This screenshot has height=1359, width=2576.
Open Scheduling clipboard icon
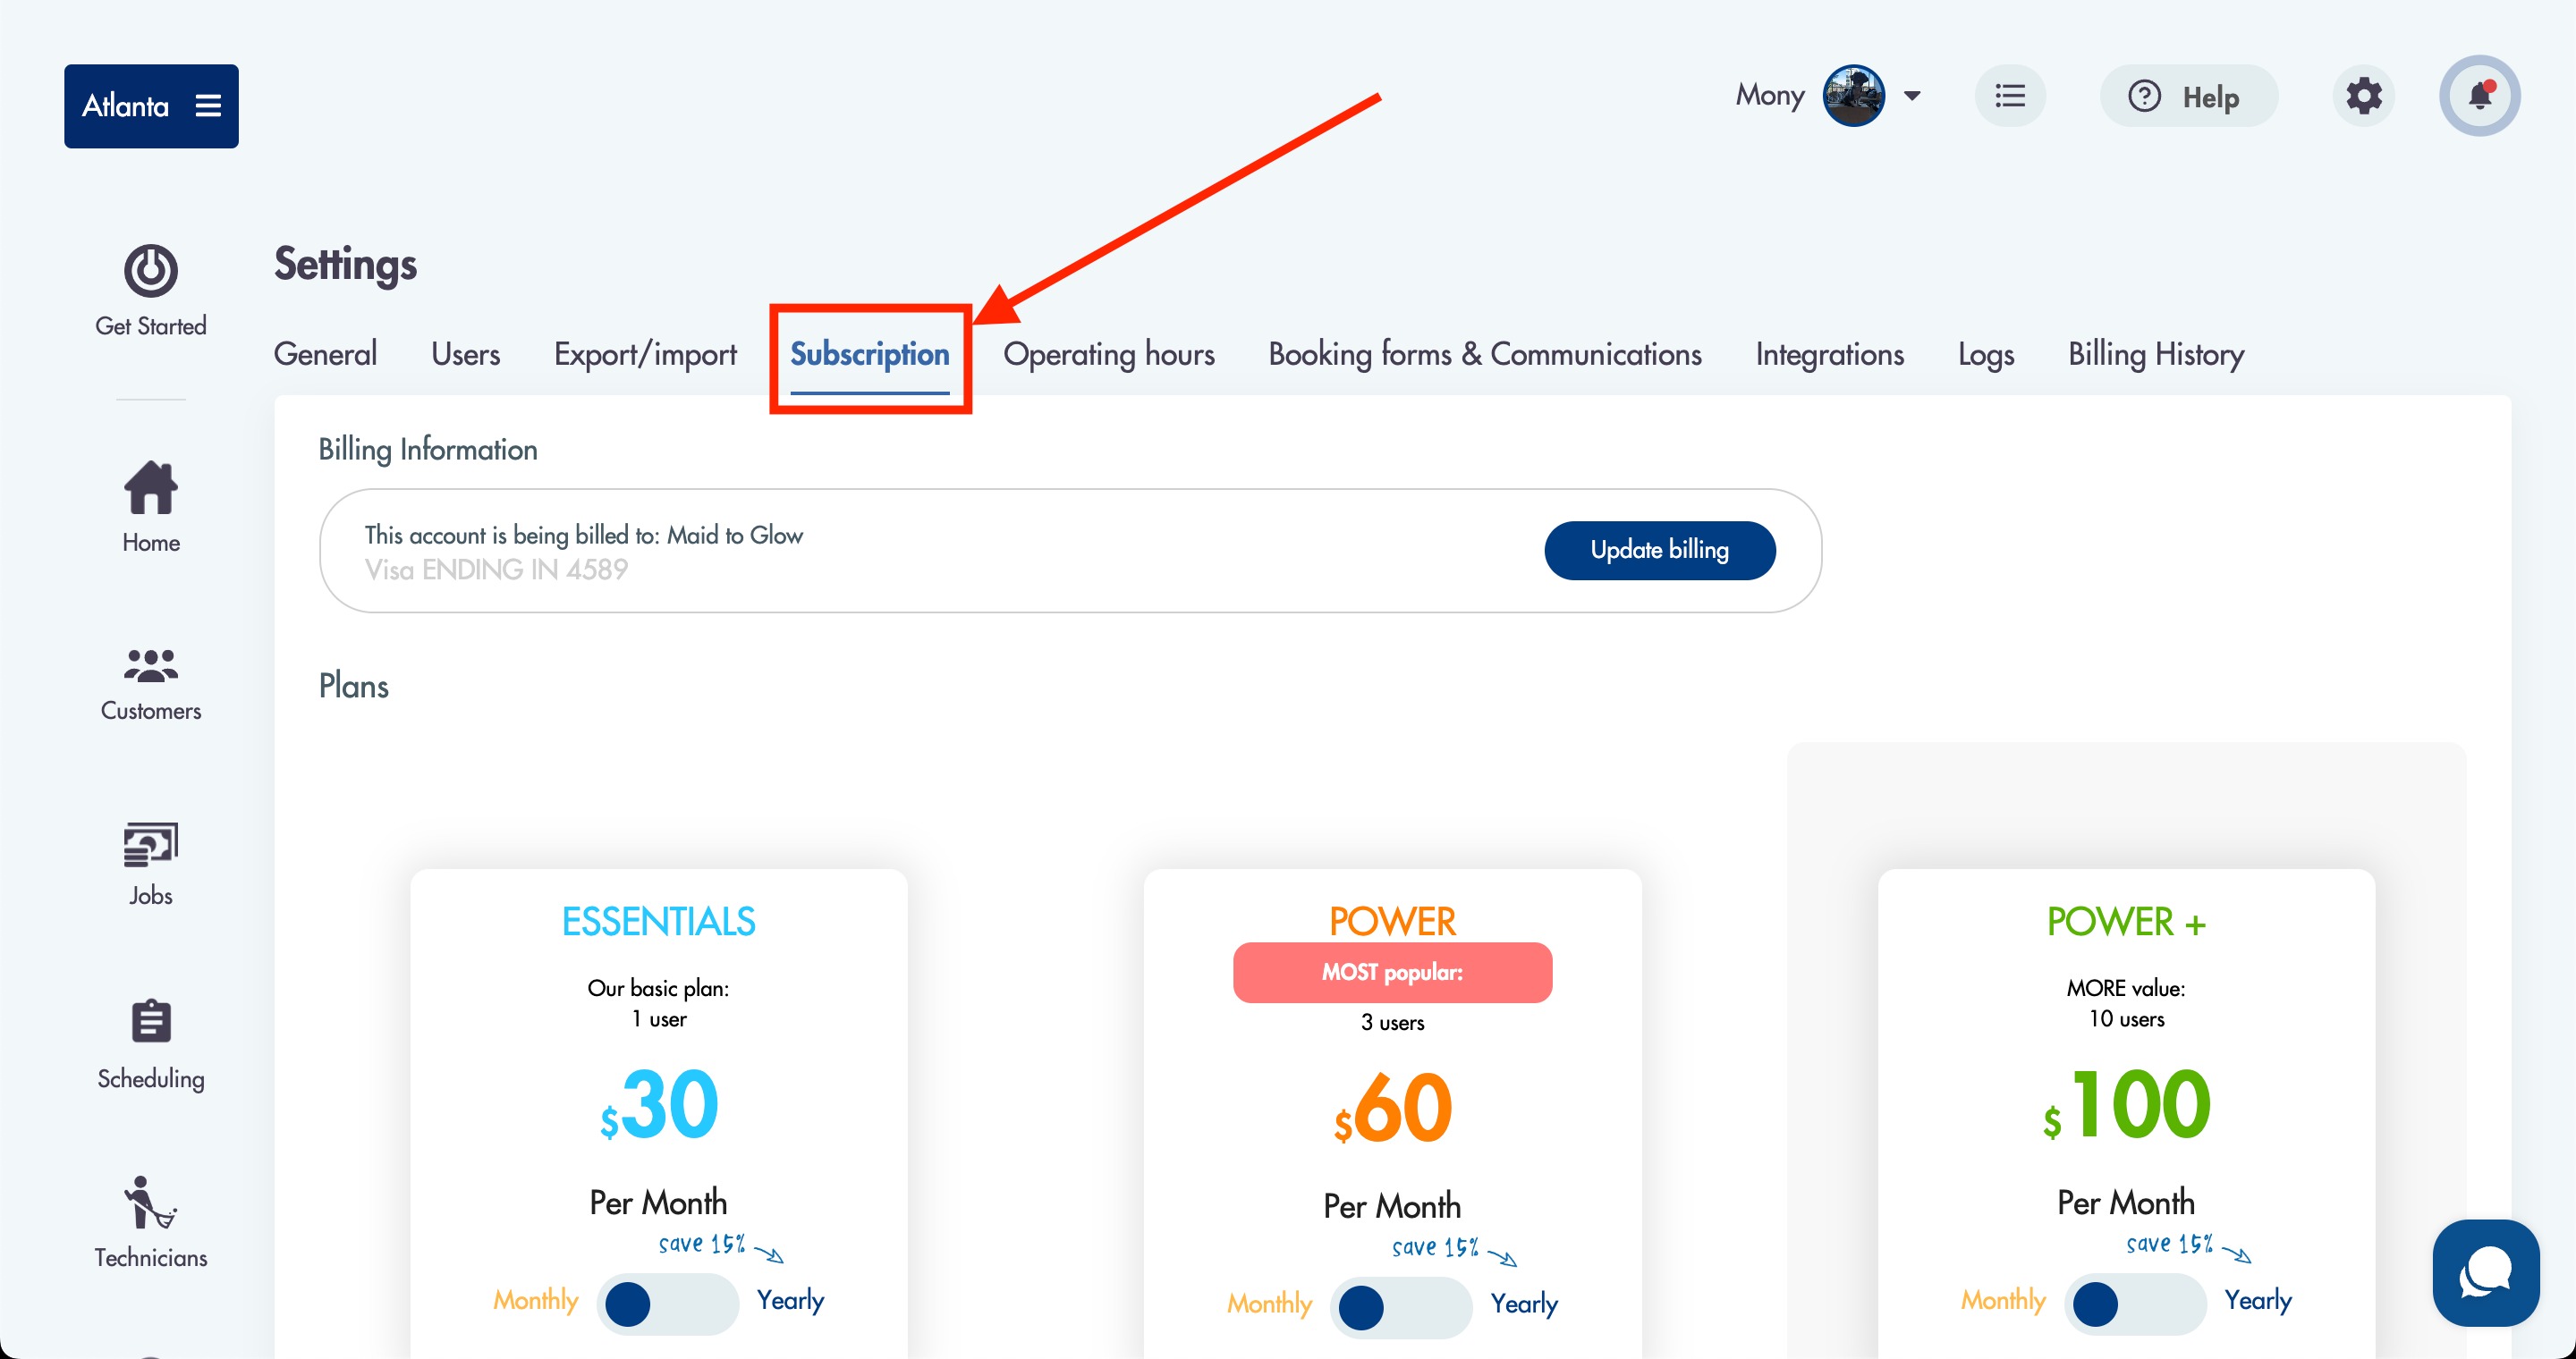coord(151,1021)
